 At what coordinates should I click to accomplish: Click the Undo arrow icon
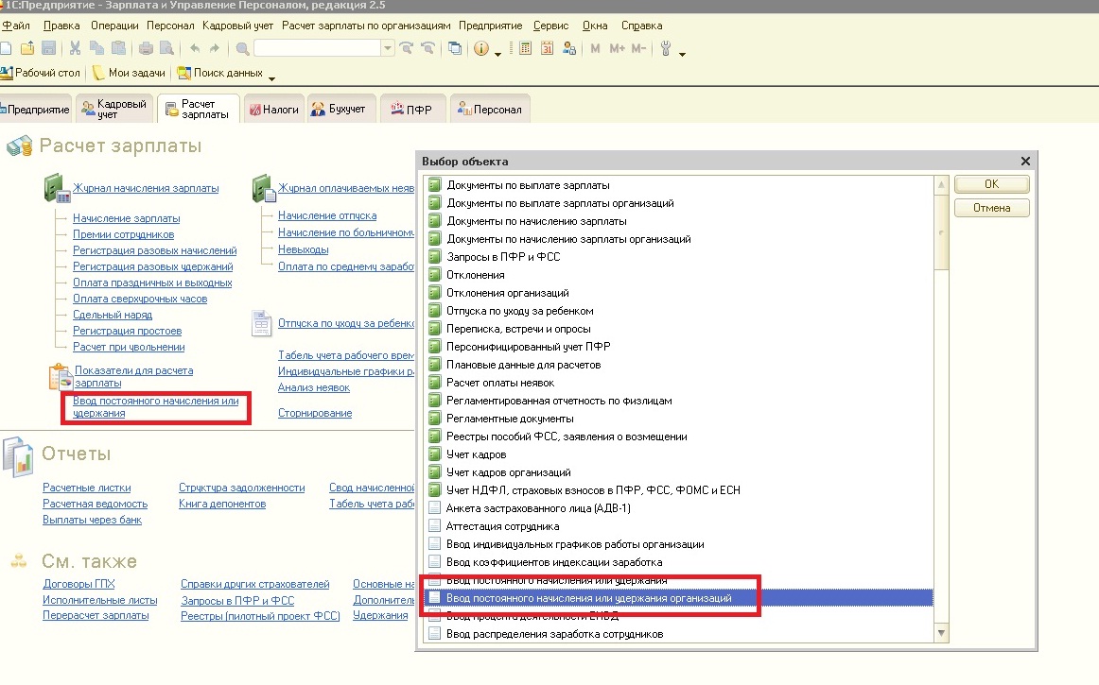[x=194, y=48]
